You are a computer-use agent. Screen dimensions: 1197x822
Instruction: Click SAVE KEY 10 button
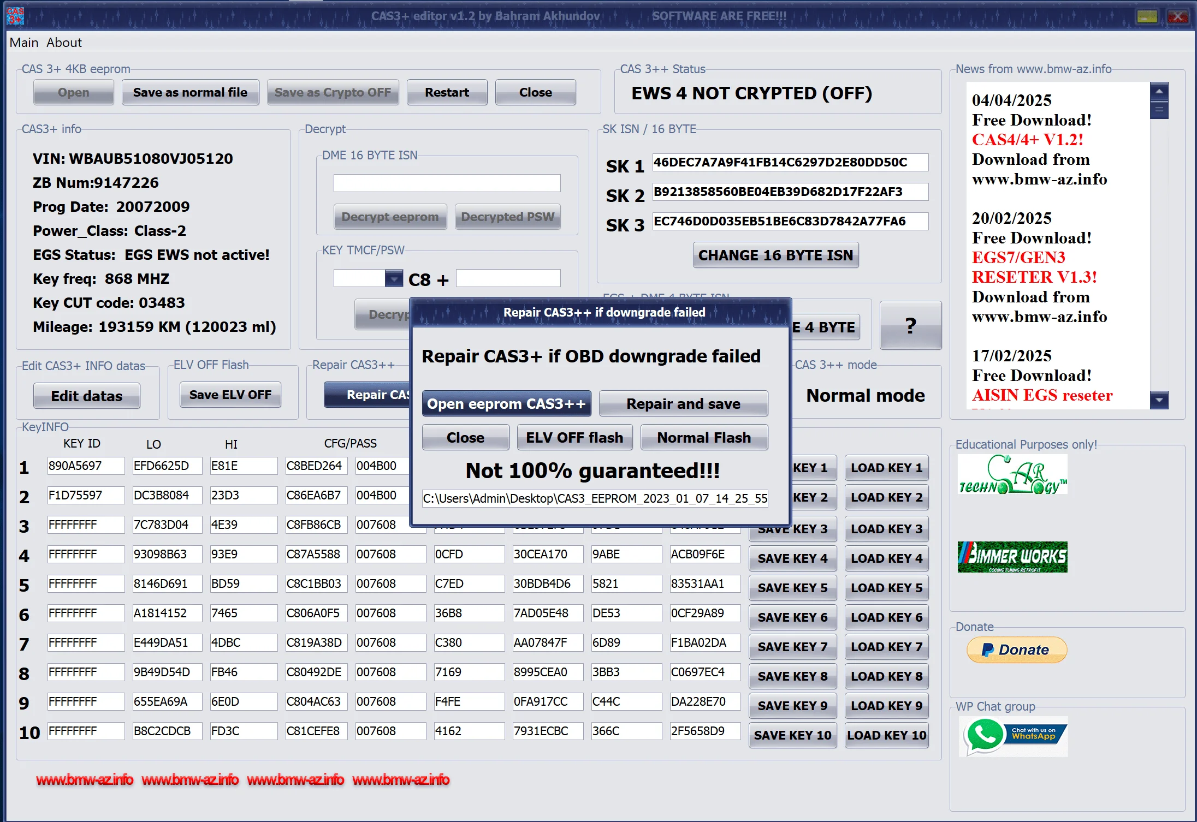792,735
